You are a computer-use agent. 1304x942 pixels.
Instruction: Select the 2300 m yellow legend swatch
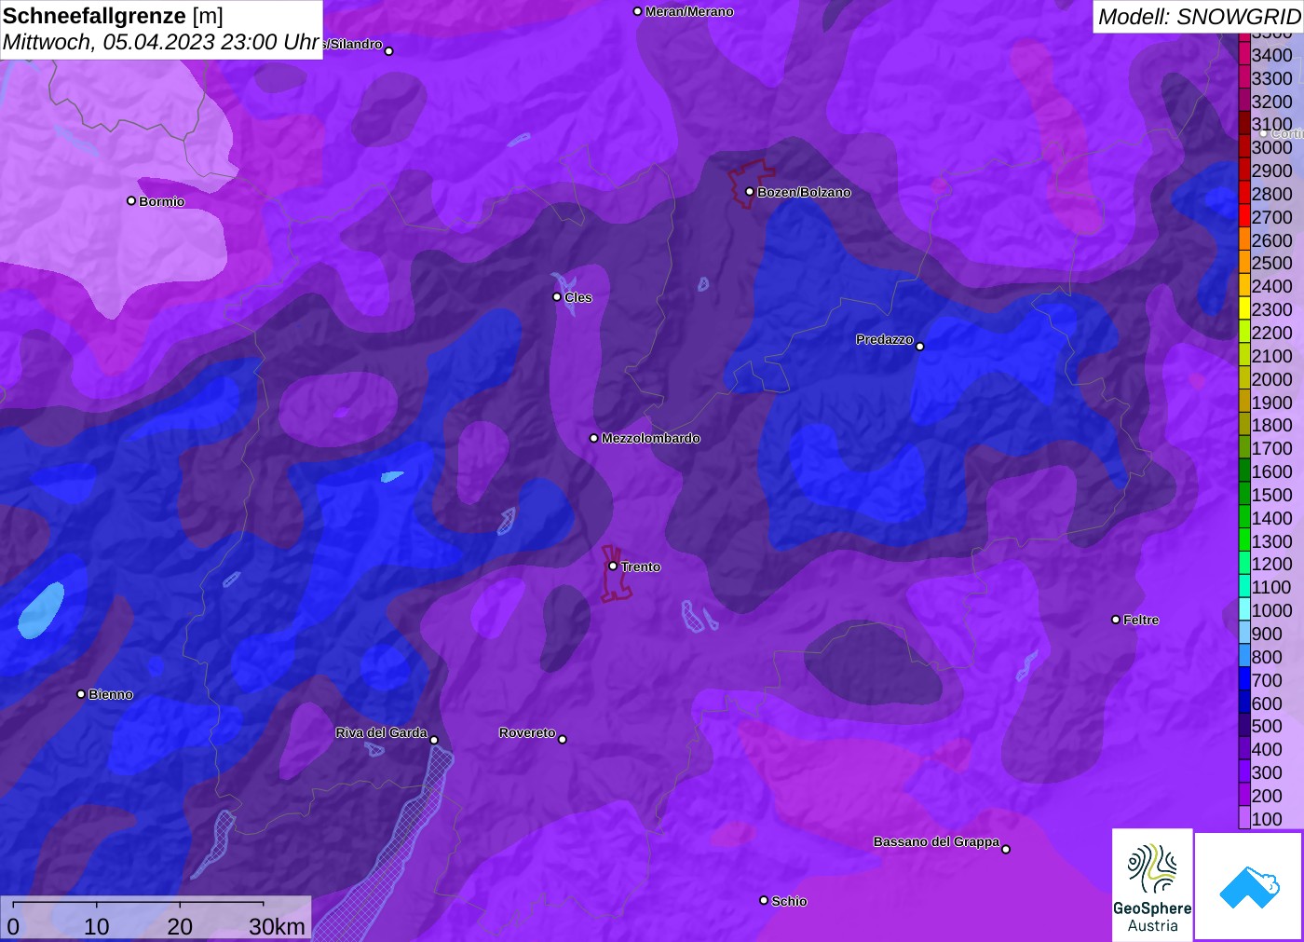[1244, 309]
